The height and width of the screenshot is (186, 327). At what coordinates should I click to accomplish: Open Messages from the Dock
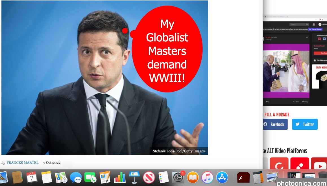[x=76, y=178]
